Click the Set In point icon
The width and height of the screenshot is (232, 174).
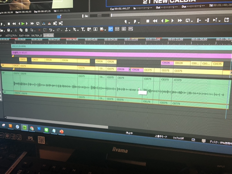[126, 22]
